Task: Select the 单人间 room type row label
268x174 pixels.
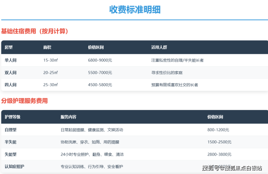Action: [11, 60]
